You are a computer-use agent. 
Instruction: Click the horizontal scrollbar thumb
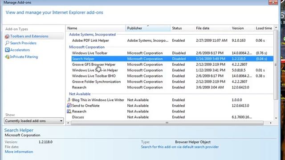[x=167, y=123]
